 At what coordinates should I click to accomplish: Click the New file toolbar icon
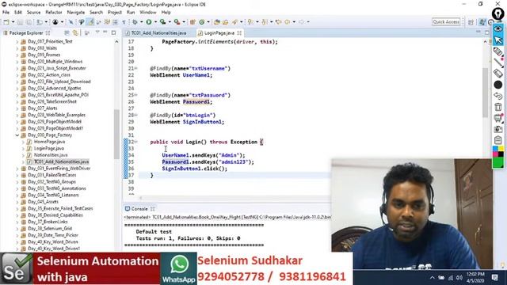click(x=6, y=22)
